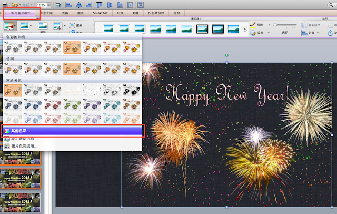Click the magnifier search icon at top right
The image size is (337, 214).
[x=331, y=5]
